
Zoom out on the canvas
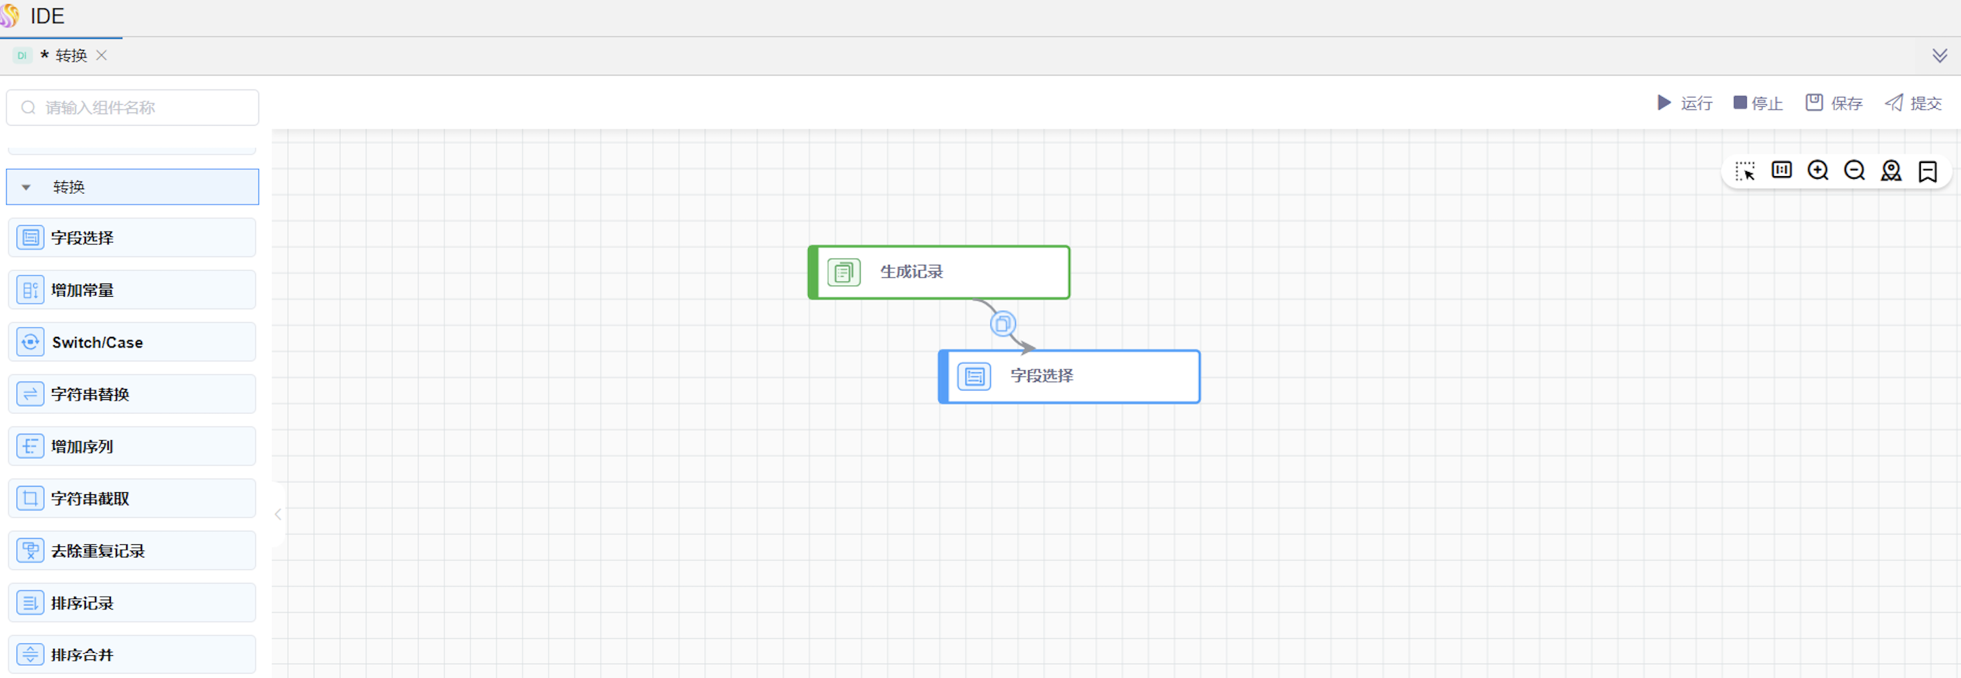(1854, 171)
